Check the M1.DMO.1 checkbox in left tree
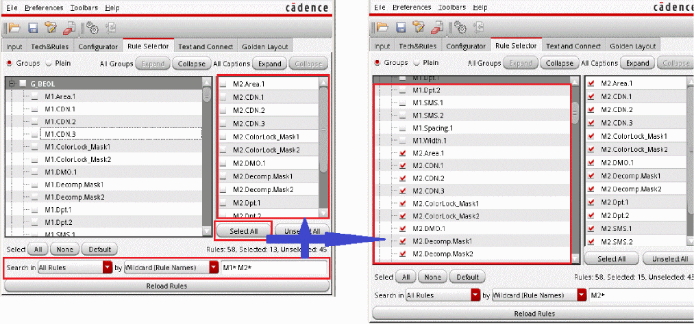Image resolution: width=694 pixels, height=324 pixels. 35,172
